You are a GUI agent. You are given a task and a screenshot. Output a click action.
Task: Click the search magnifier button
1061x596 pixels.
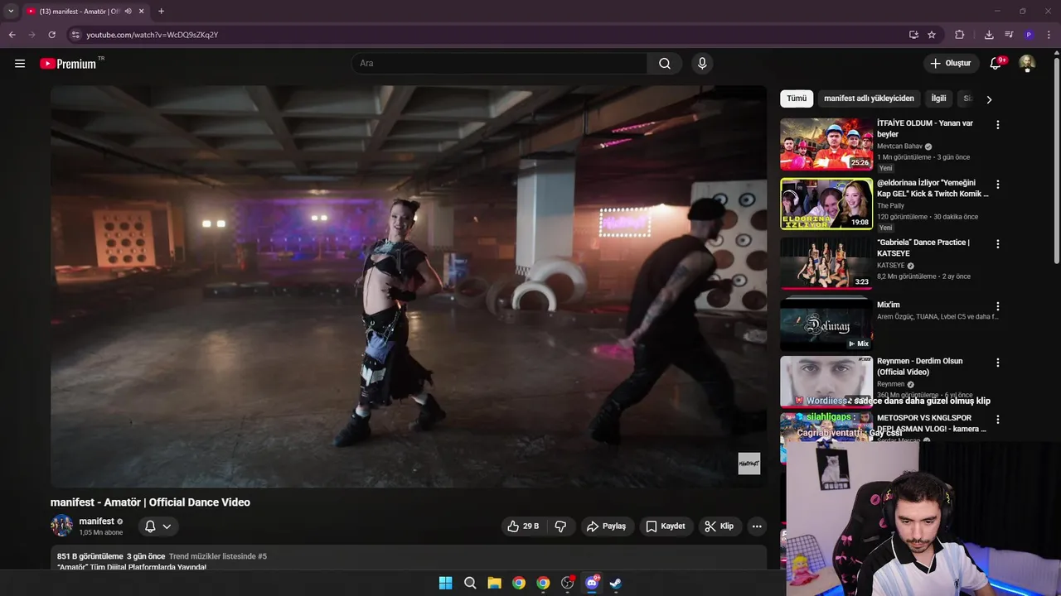(x=665, y=64)
